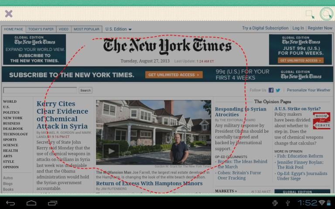
Task: Open the New York Times Twitter icon
Action: 278,90
